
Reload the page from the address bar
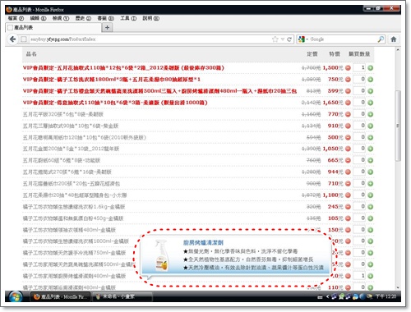289,39
